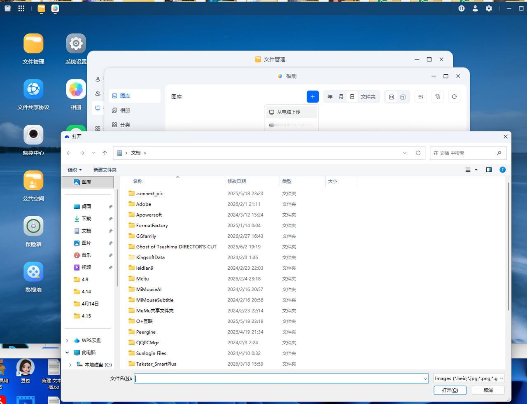Screen dimensions: 527x404
Task: Select the 月 view tab in 相册
Action: coord(341,97)
